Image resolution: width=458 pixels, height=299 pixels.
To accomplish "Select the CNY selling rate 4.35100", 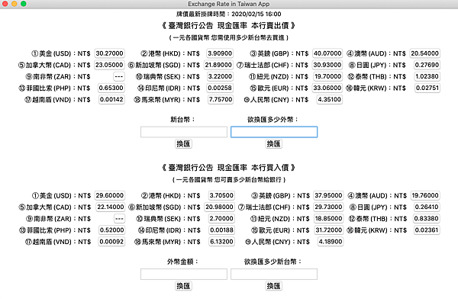I will point(330,100).
